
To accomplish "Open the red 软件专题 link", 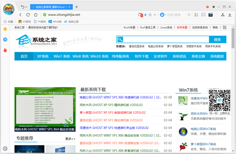I will pos(182,27).
